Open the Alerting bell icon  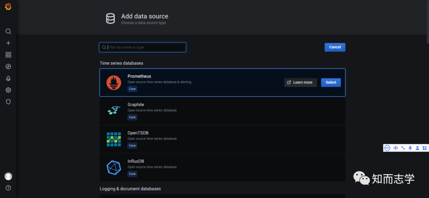coord(8,78)
